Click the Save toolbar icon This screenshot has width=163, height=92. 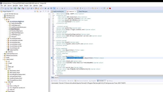tap(6, 8)
